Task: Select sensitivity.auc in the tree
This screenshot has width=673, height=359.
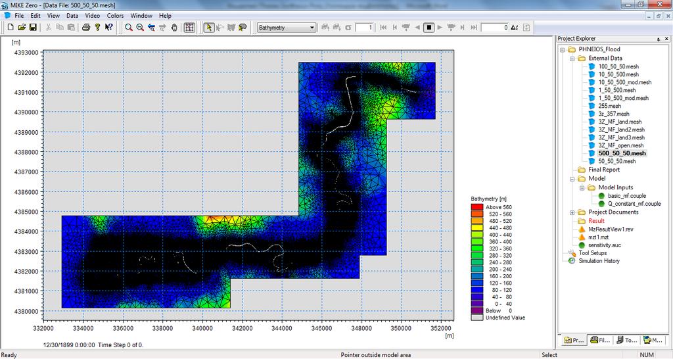Action: pyautogui.click(x=605, y=245)
